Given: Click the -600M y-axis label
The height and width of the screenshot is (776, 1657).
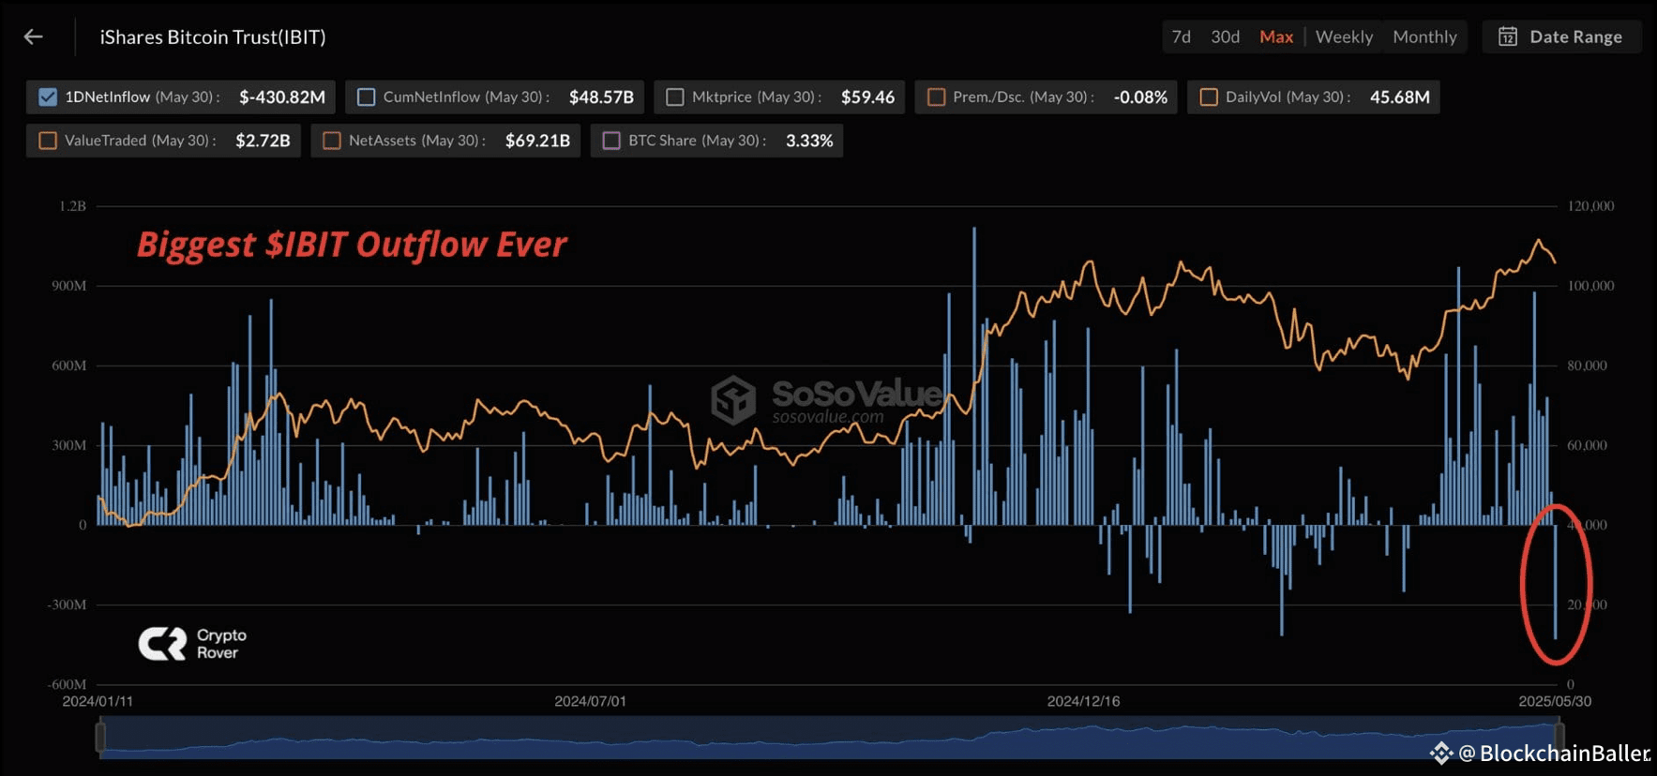Looking at the screenshot, I should pos(67,685).
